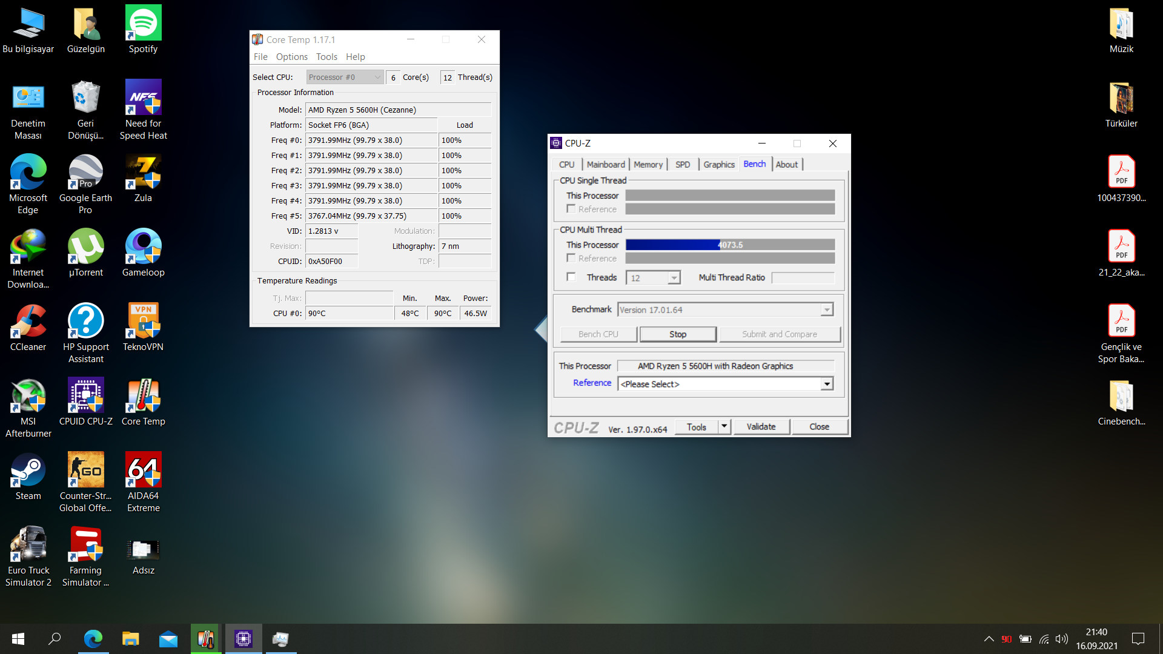Click the Core Temp taskbar icon
Viewport: 1163px width, 654px height.
(206, 639)
